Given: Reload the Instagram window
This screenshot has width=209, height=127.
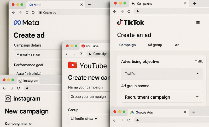Looking at the screenshot, I should (19, 88).
